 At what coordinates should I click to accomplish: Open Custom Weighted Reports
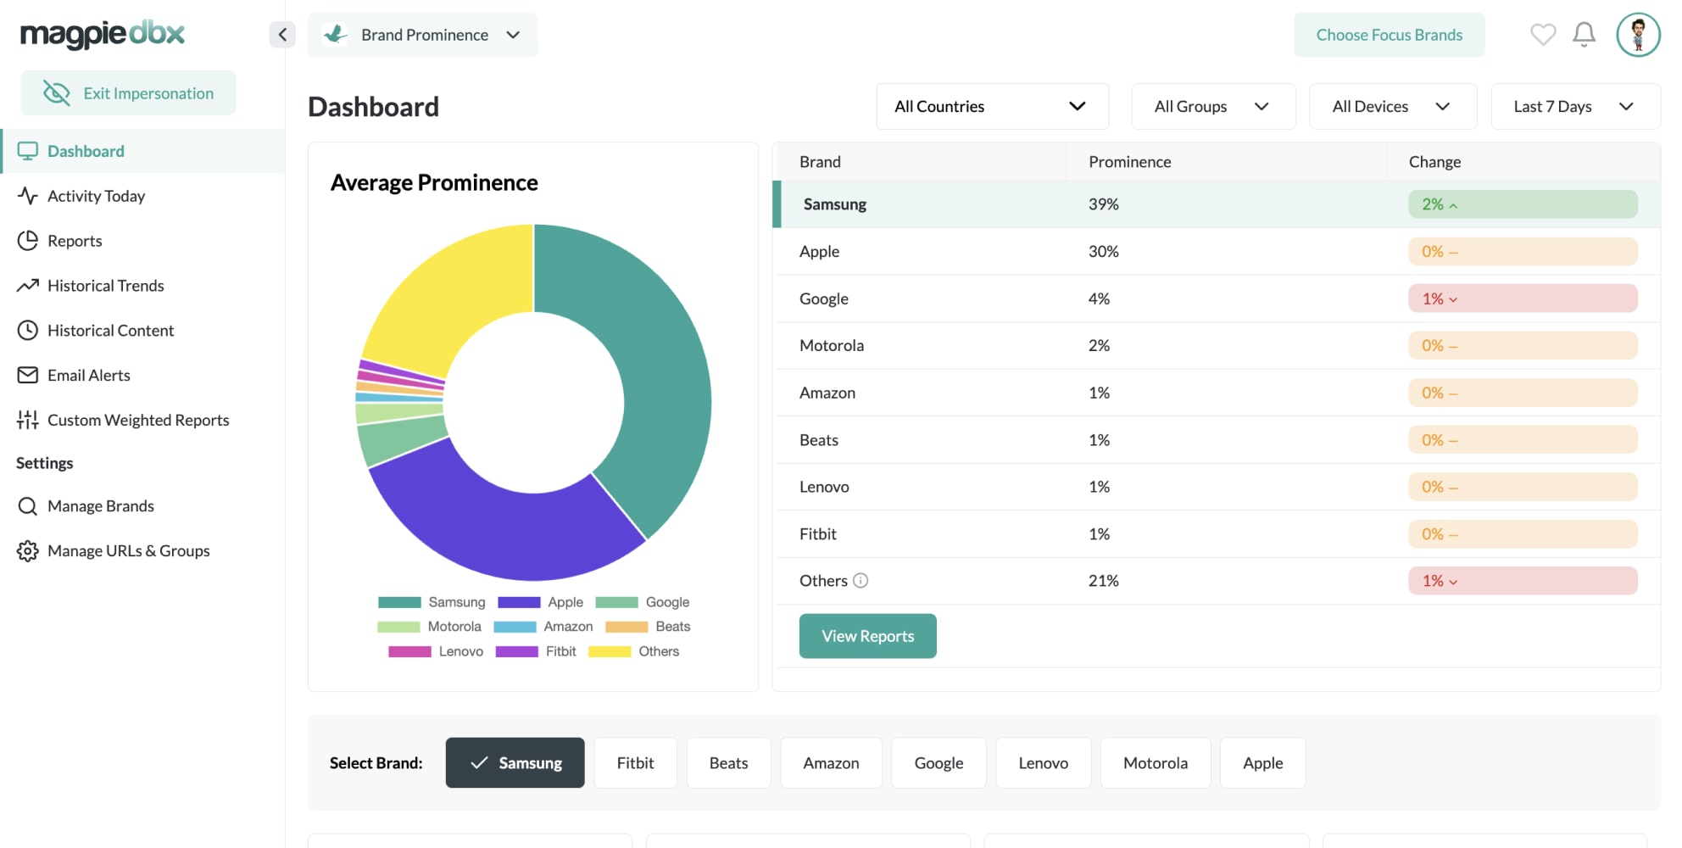click(x=142, y=420)
